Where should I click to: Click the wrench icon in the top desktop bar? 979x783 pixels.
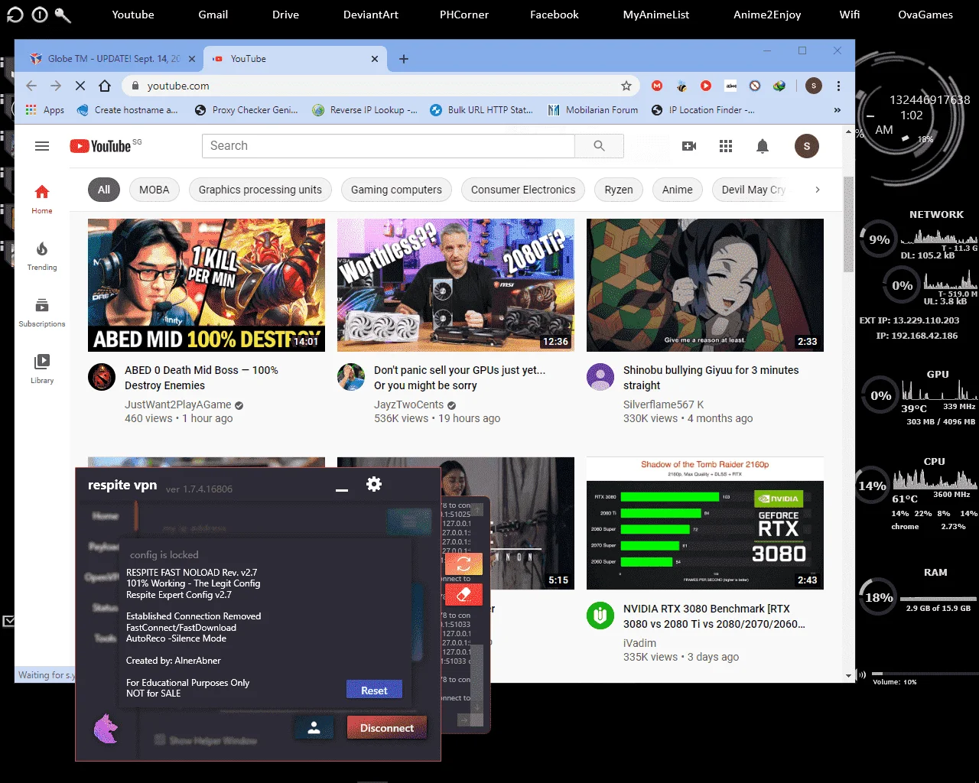tap(63, 15)
